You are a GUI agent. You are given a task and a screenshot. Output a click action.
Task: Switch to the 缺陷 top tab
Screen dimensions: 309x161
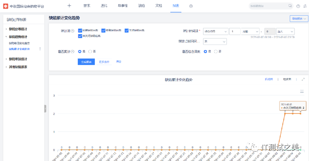point(142,6)
